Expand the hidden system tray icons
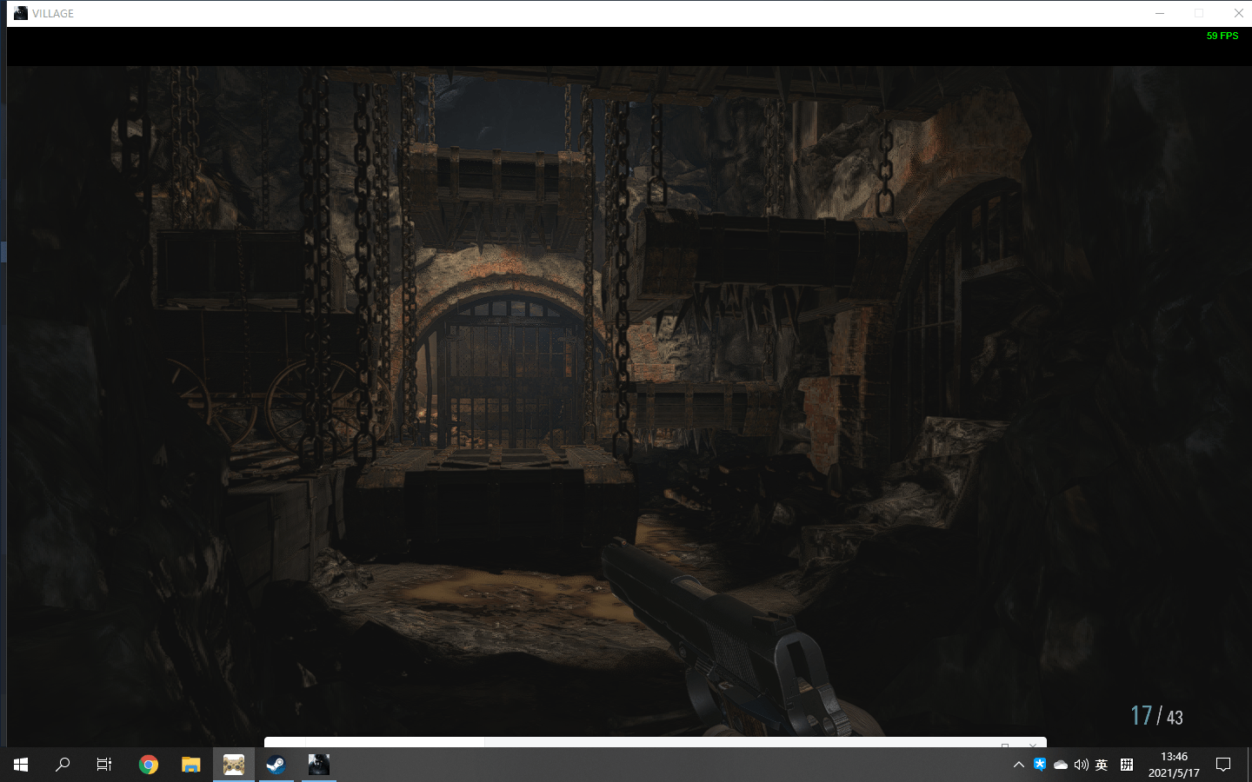Image resolution: width=1252 pixels, height=782 pixels. click(x=1019, y=765)
